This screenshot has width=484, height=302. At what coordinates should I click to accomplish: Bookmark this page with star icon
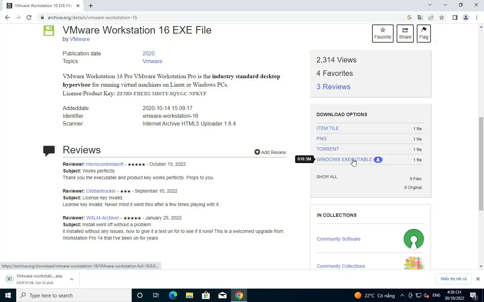coord(442,17)
